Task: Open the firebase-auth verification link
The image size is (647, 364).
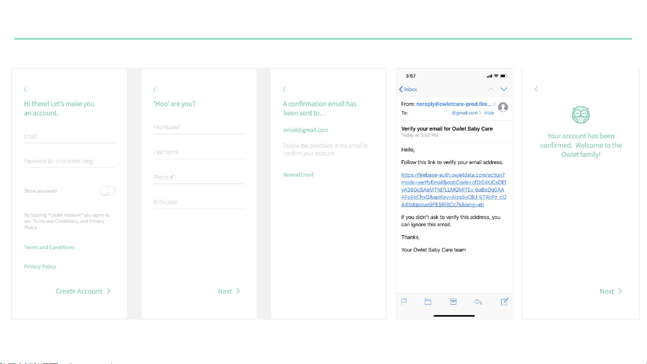Action: coord(453,189)
